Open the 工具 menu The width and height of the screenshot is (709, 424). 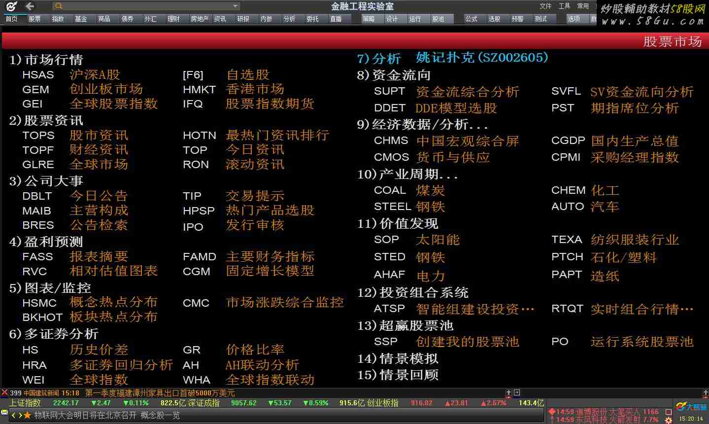tap(564, 6)
